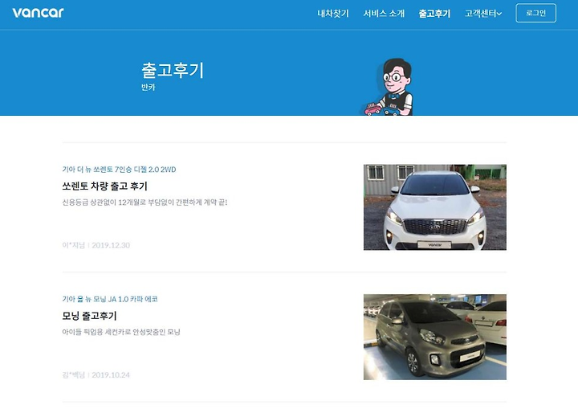Click the vancar logo
578x409 pixels.
[38, 13]
